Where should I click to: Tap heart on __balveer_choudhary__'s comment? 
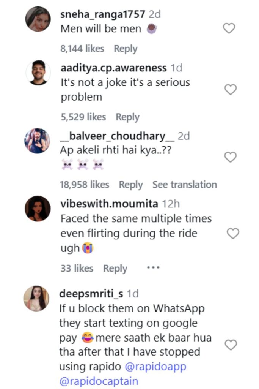point(231,157)
